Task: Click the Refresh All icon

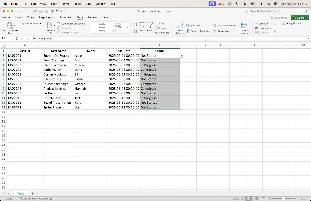Action: 50,25
